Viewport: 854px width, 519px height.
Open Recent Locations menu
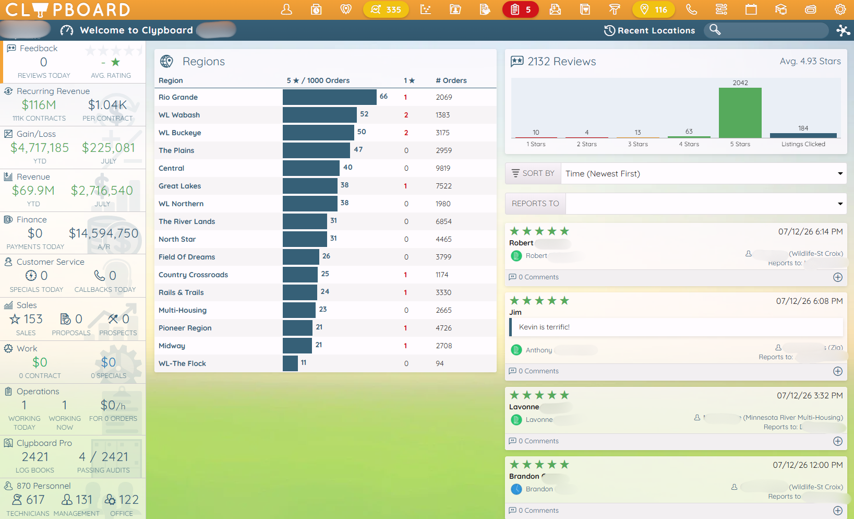(x=649, y=30)
